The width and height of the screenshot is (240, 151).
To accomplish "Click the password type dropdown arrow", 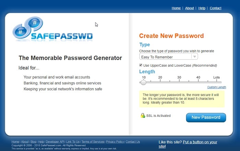I will pos(194,57).
